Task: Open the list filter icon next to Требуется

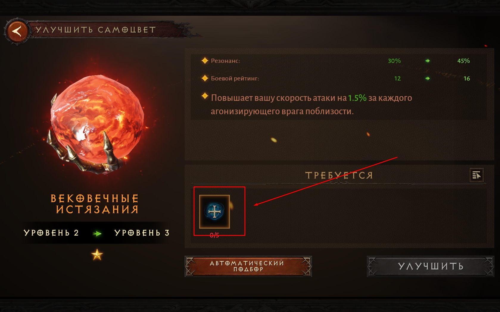Action: (x=476, y=175)
